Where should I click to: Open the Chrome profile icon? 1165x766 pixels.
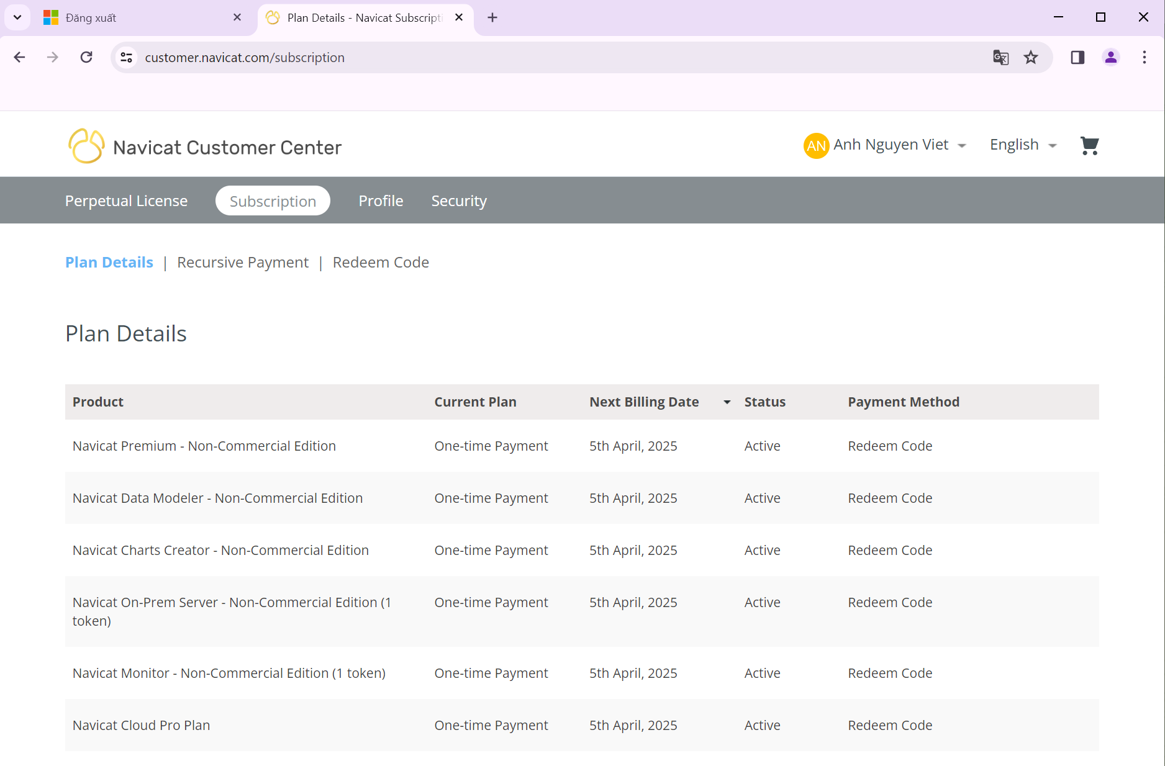(x=1110, y=58)
